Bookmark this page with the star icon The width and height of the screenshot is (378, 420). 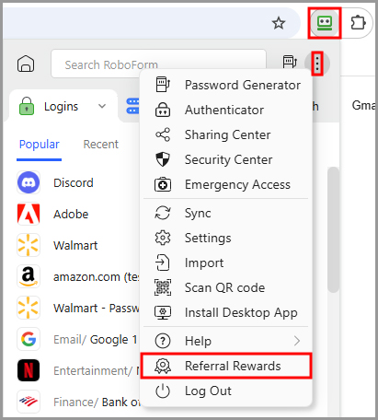point(279,23)
